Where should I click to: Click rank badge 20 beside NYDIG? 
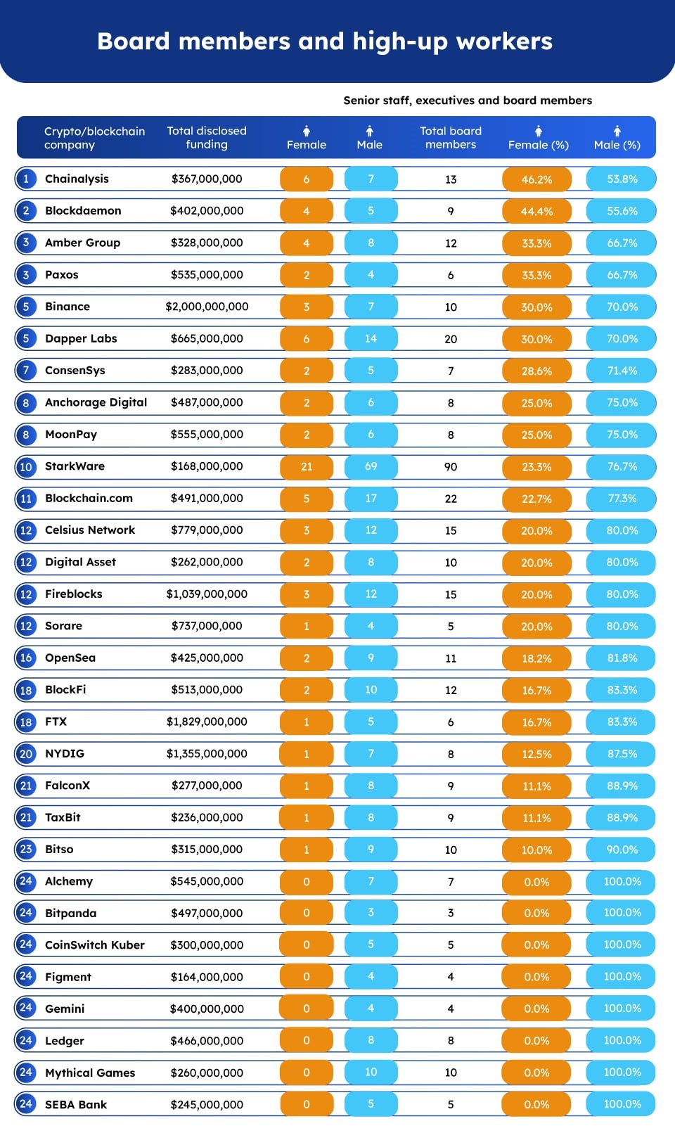pyautogui.click(x=26, y=754)
